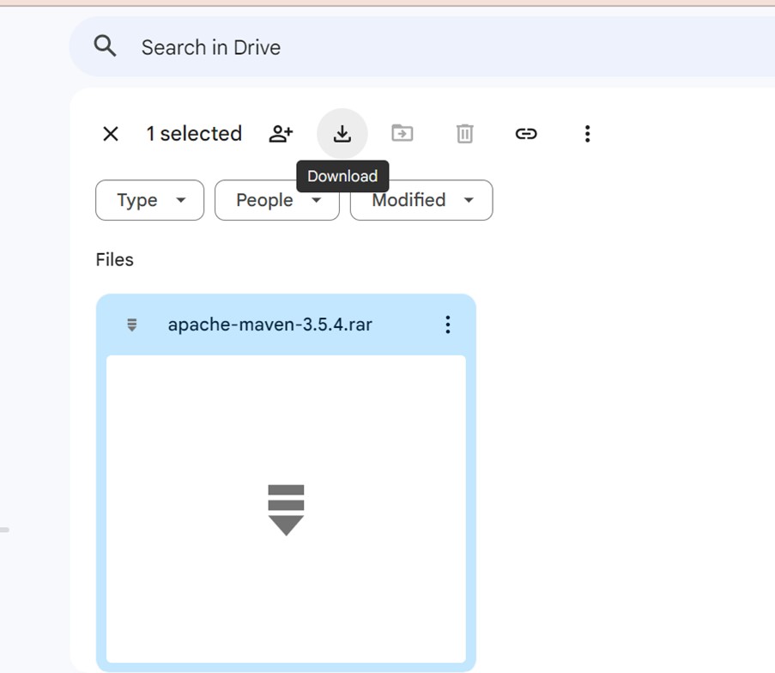Open the Modified filter dropdown
Screen dimensions: 775x673
pyautogui.click(x=421, y=200)
